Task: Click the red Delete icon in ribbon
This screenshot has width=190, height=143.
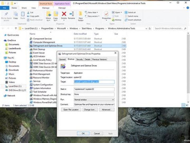Action: coord(64,15)
